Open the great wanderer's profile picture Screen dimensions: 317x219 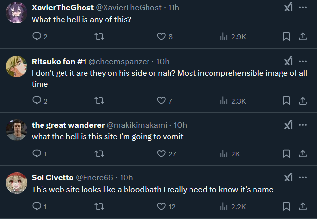click(17, 130)
